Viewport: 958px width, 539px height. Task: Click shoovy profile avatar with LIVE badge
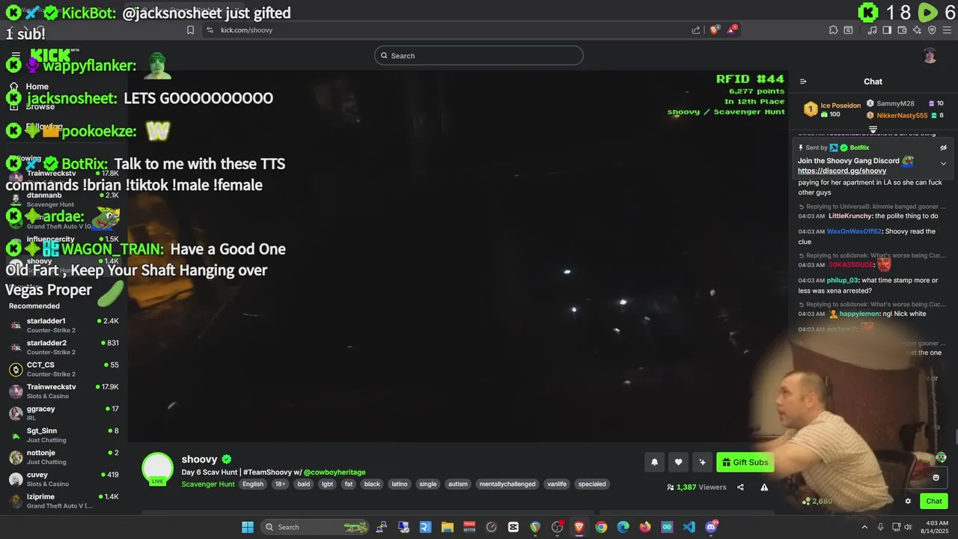[x=157, y=469]
